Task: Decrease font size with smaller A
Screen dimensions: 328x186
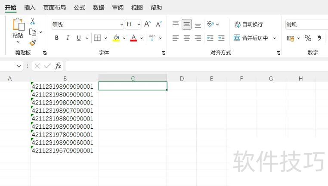Action: tap(159, 24)
